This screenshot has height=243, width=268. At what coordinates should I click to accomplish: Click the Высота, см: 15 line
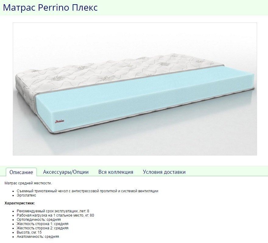coord(29,232)
